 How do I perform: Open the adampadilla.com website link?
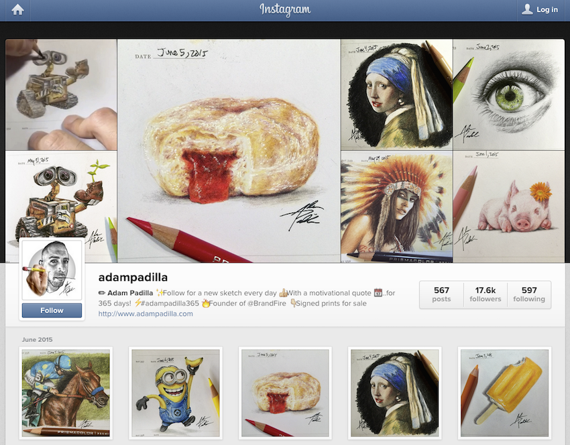pos(146,314)
